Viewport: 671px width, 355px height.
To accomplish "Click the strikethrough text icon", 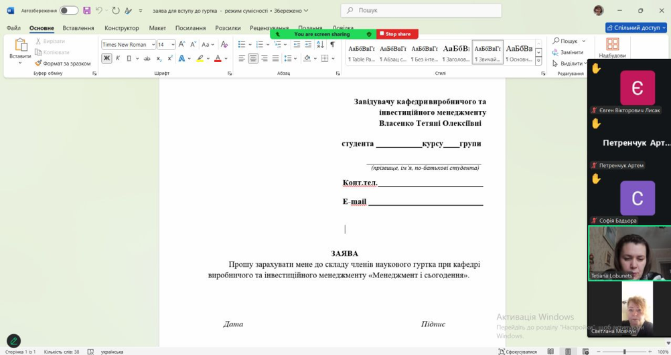I will coord(147,59).
